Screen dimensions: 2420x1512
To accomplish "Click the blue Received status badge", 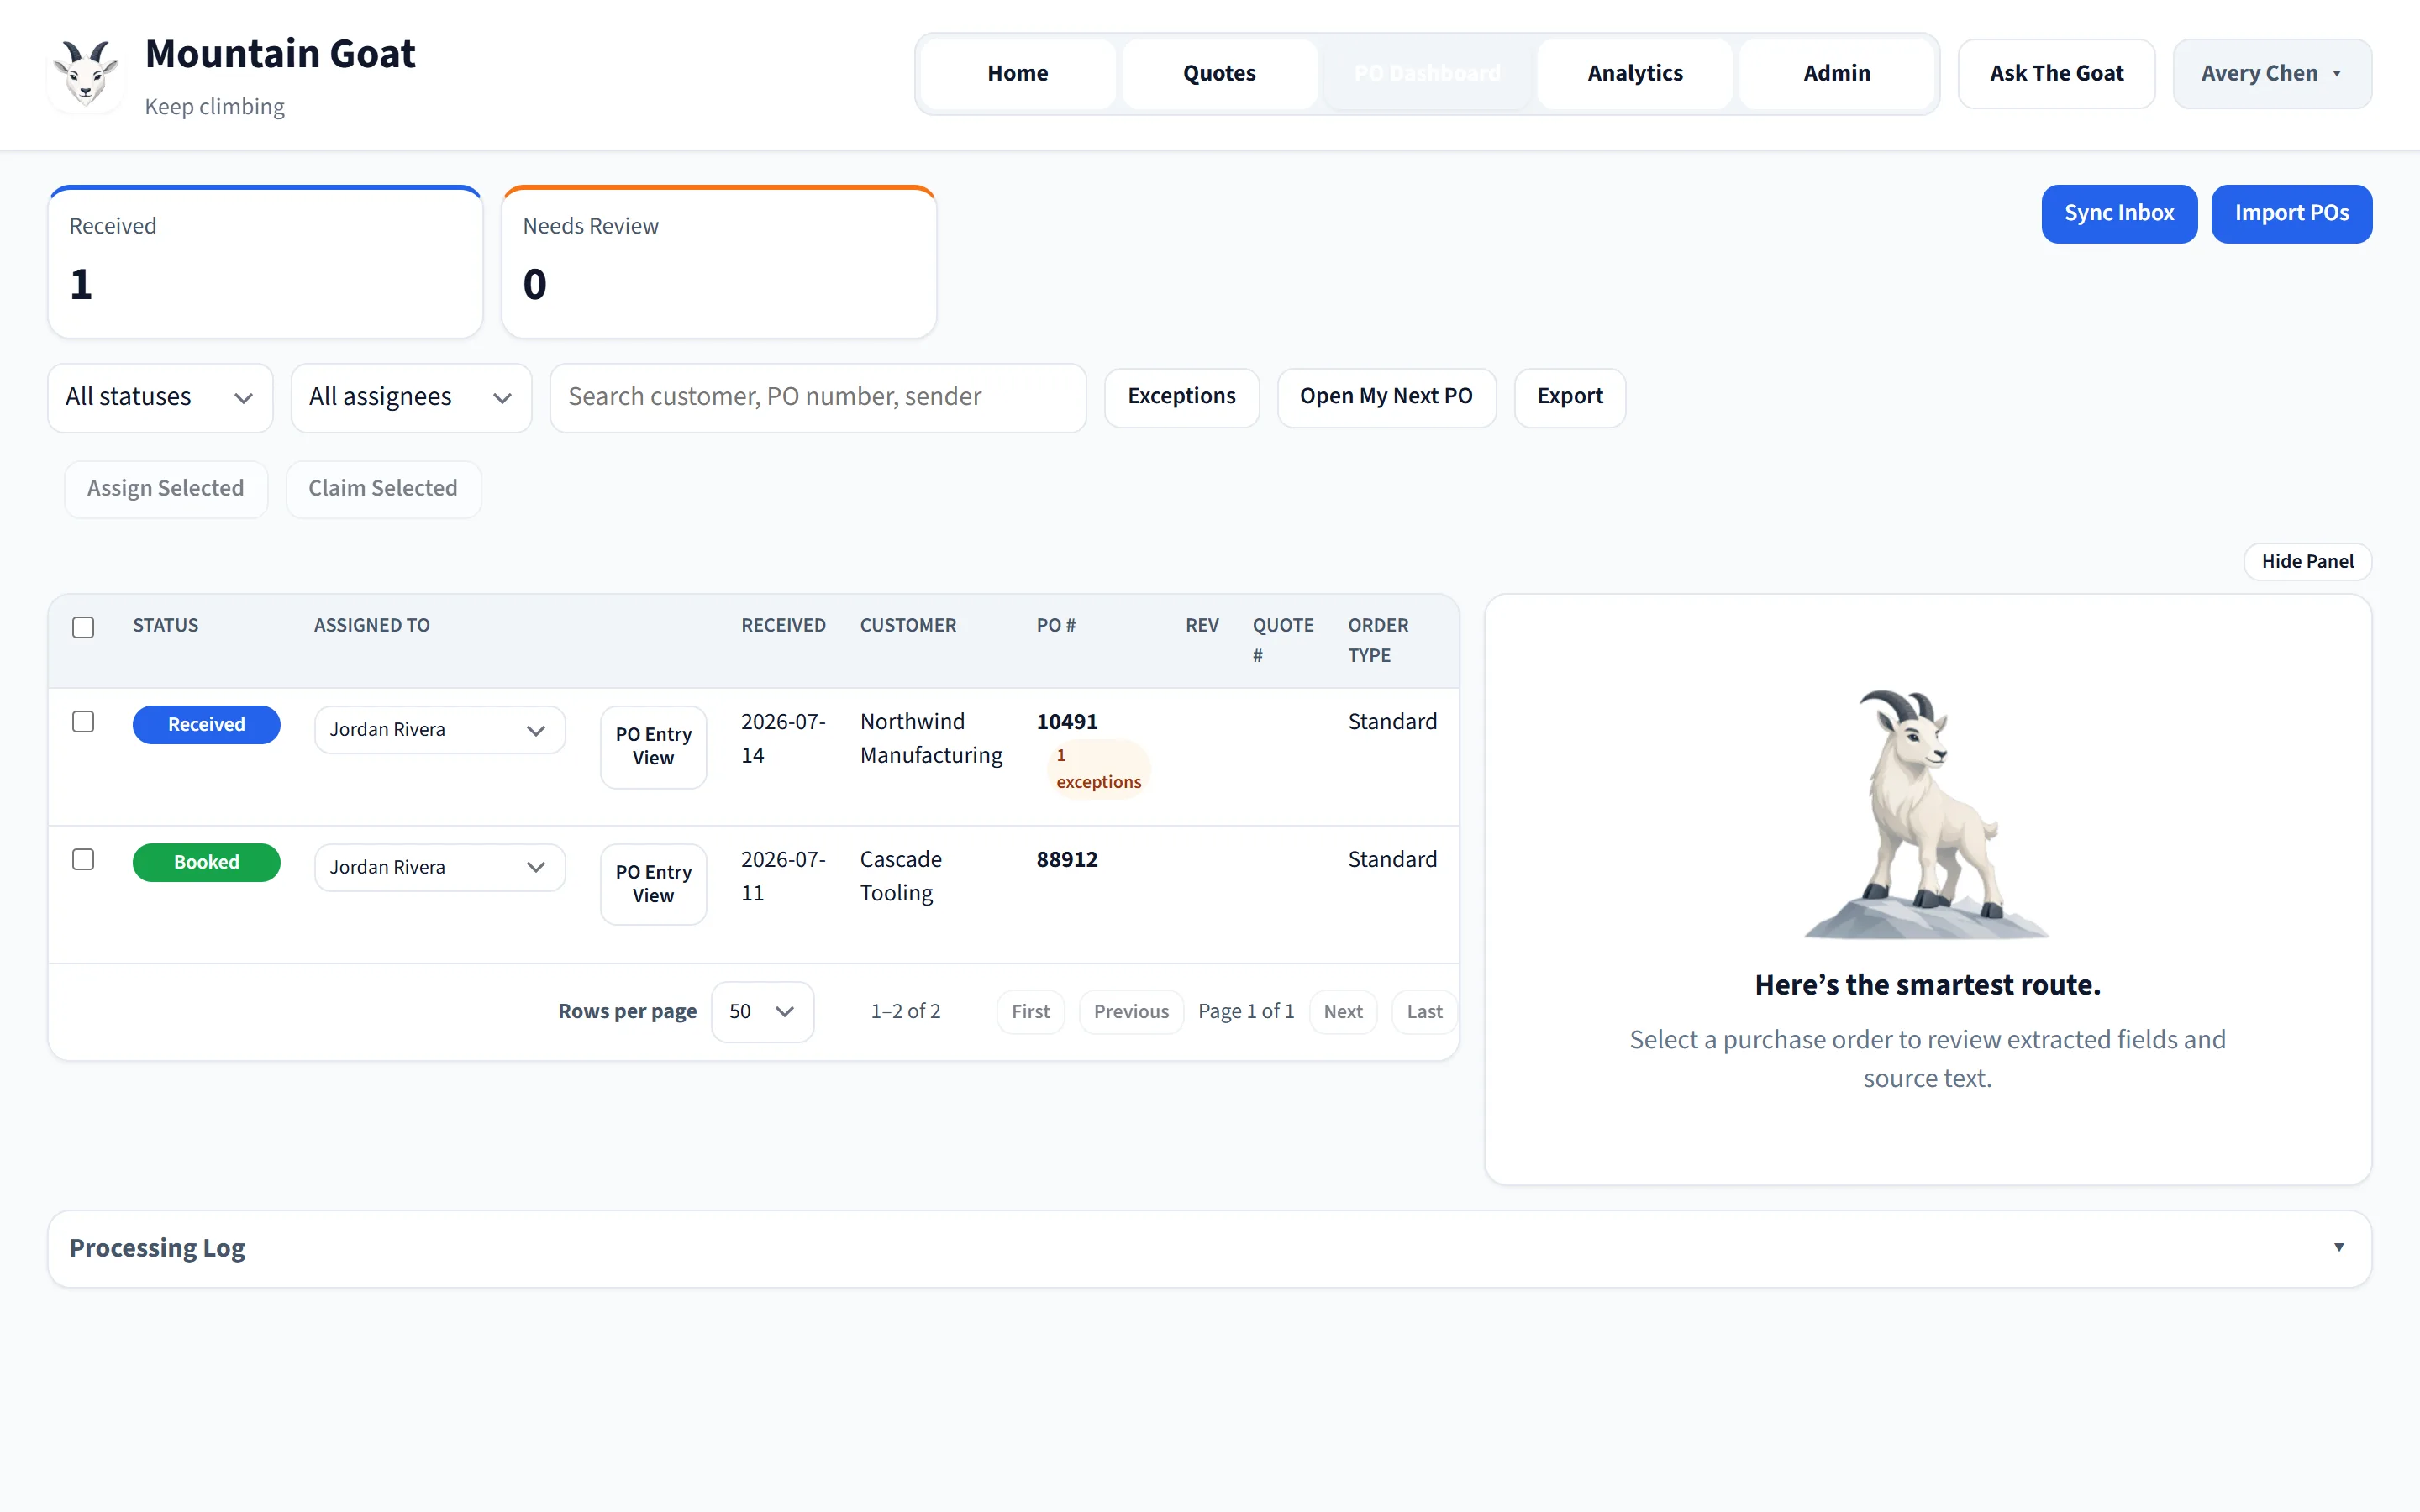I will (206, 724).
